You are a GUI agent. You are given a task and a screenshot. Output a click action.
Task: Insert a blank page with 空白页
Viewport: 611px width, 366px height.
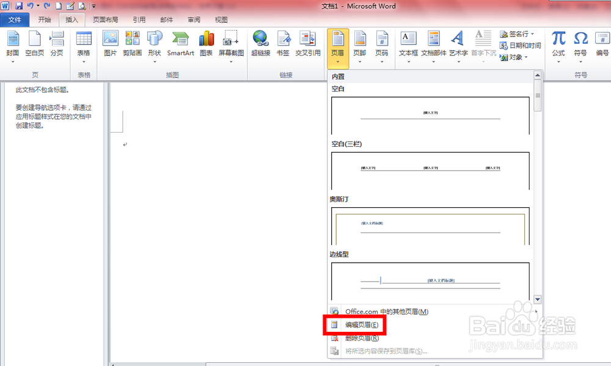click(35, 43)
